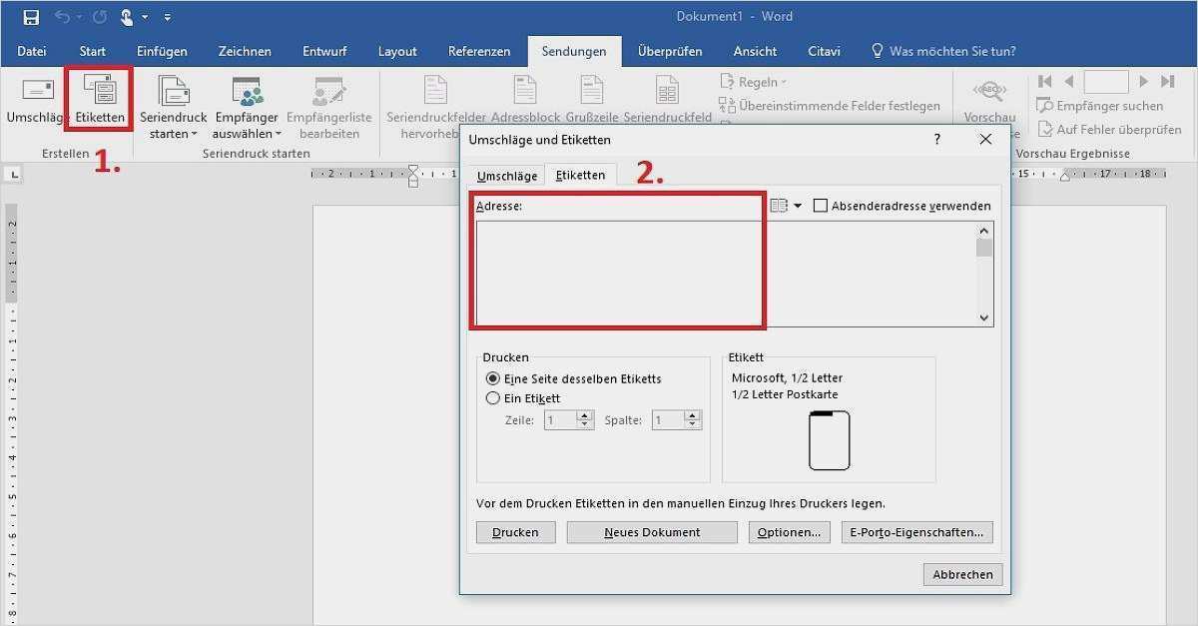Switch to the Umschläge tab
Viewport: 1198px width, 626px height.
pyautogui.click(x=506, y=176)
